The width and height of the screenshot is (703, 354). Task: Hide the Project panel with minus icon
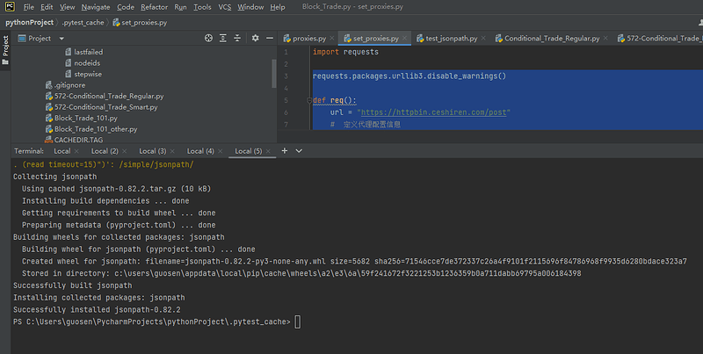tap(270, 38)
